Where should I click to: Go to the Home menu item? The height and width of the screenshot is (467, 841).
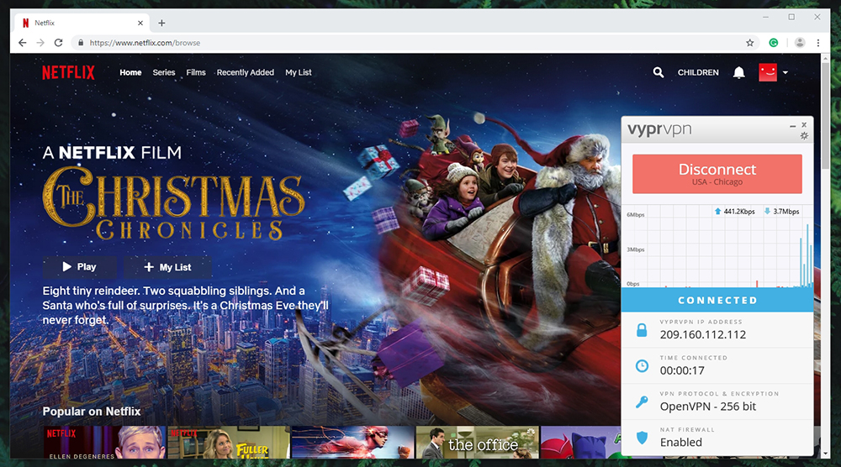(130, 72)
